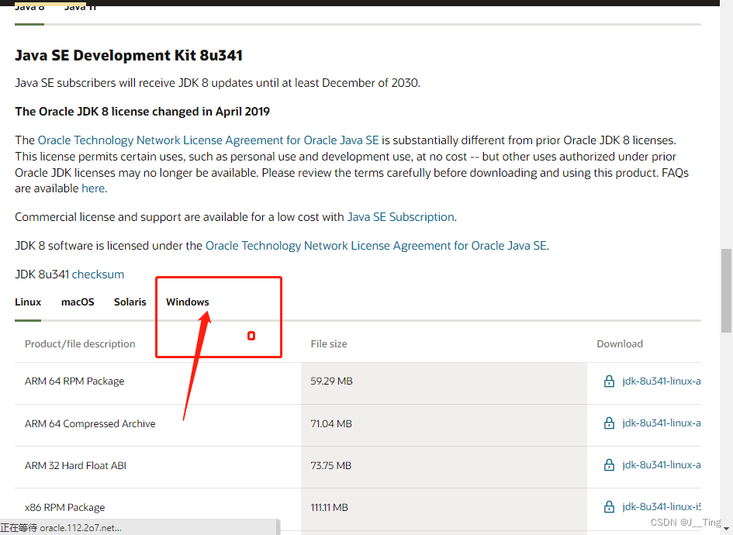Screen dimensions: 733x535
Task: Select the Linux tab
Action: pos(28,302)
